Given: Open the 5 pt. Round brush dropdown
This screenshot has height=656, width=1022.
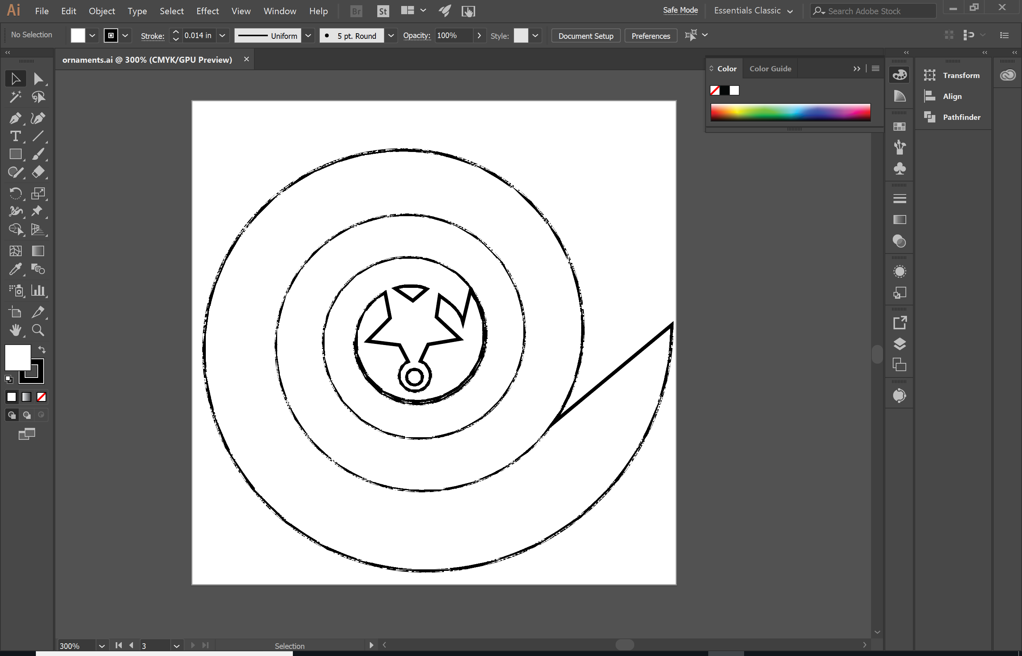Looking at the screenshot, I should pos(391,36).
